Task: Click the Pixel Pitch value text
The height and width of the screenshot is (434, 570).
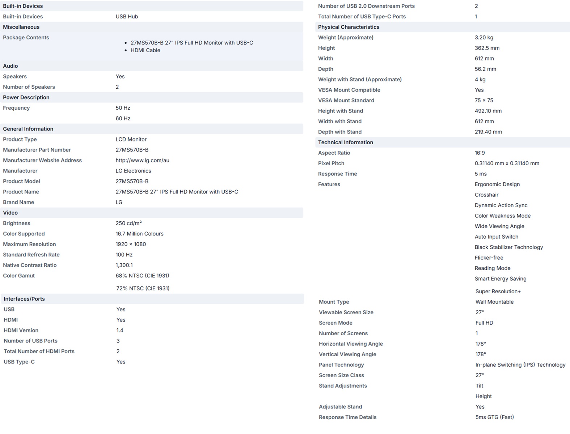Action: [507, 163]
